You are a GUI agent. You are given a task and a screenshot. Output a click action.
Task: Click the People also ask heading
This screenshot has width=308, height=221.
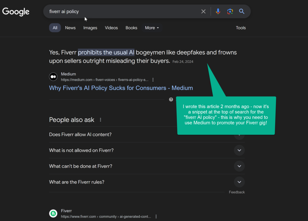click(72, 120)
